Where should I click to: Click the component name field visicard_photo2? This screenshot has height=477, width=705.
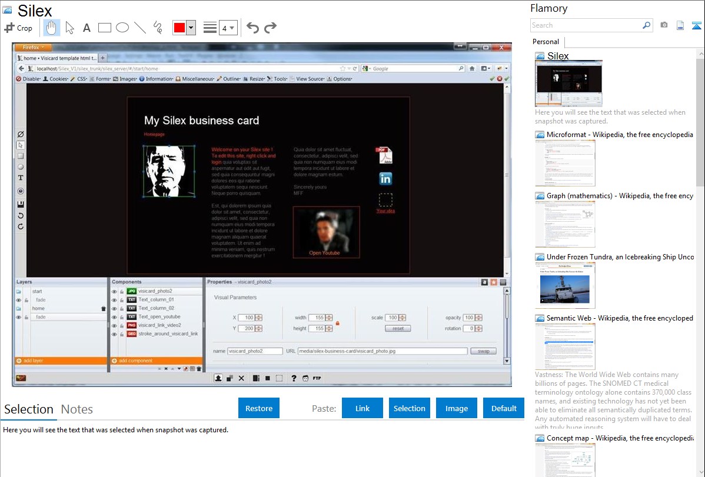pyautogui.click(x=255, y=351)
